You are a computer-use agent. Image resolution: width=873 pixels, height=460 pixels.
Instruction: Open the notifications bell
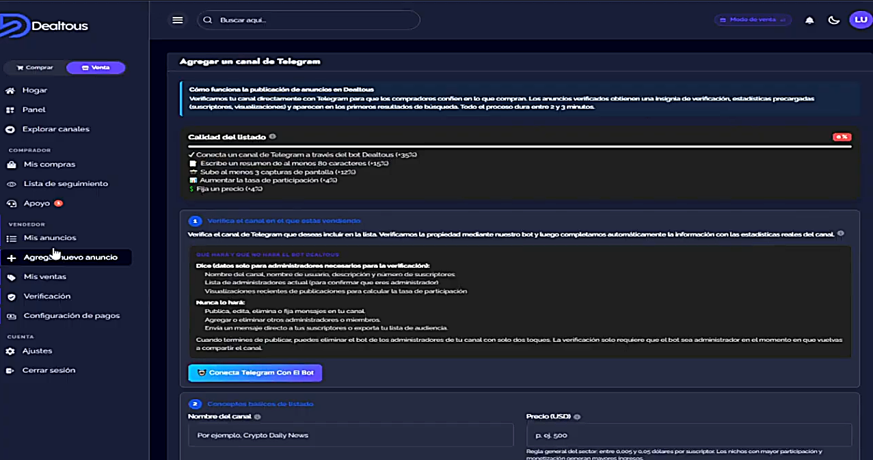click(x=809, y=20)
